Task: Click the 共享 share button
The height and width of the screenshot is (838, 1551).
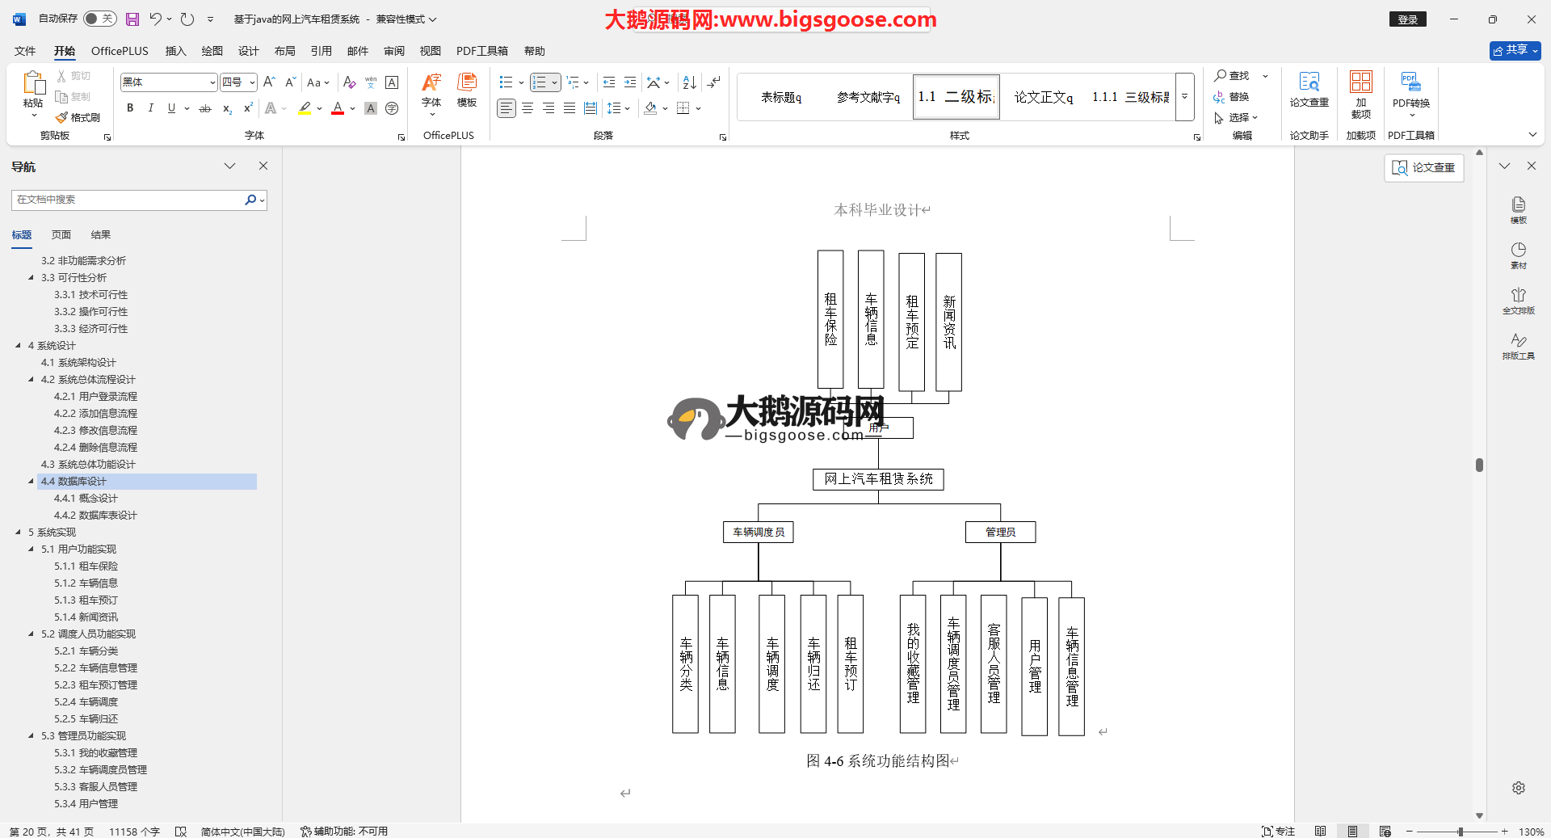Action: pos(1515,50)
